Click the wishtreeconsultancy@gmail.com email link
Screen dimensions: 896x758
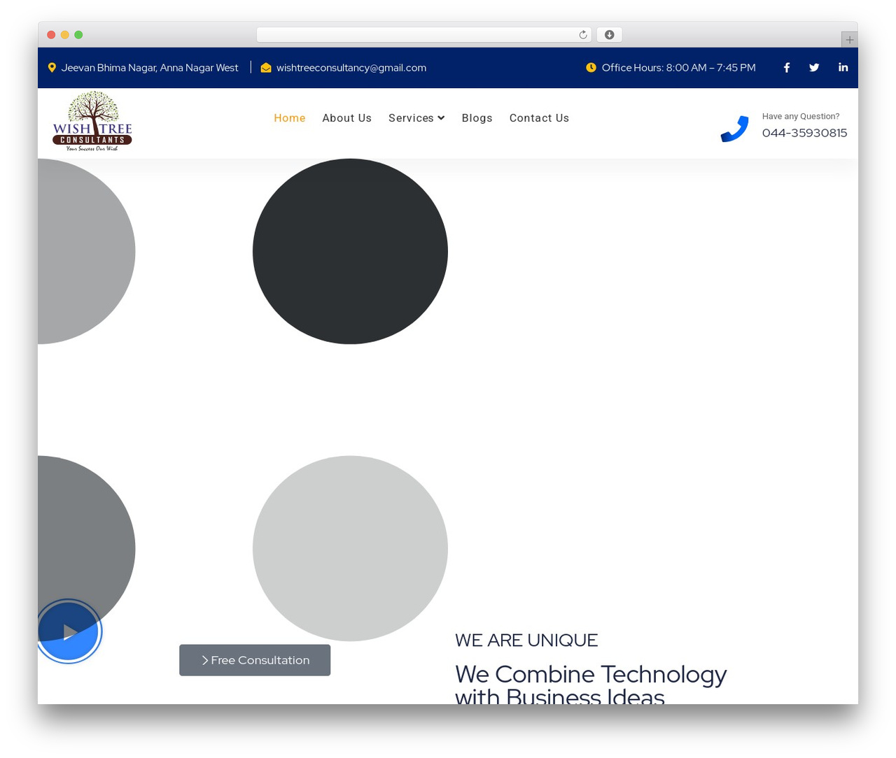pos(351,68)
